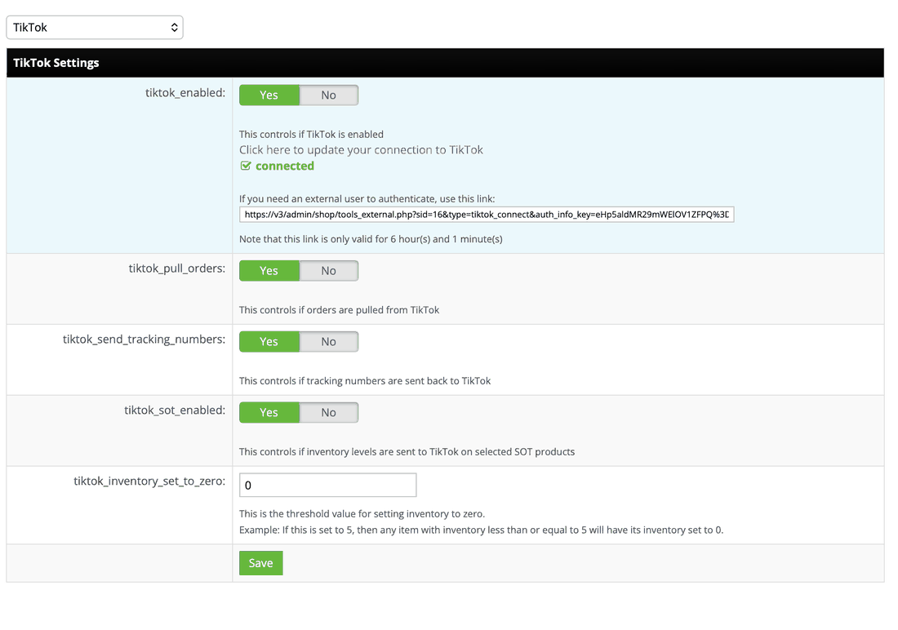Click the tracking numbers description text
This screenshot has height=630, width=898.
365,381
